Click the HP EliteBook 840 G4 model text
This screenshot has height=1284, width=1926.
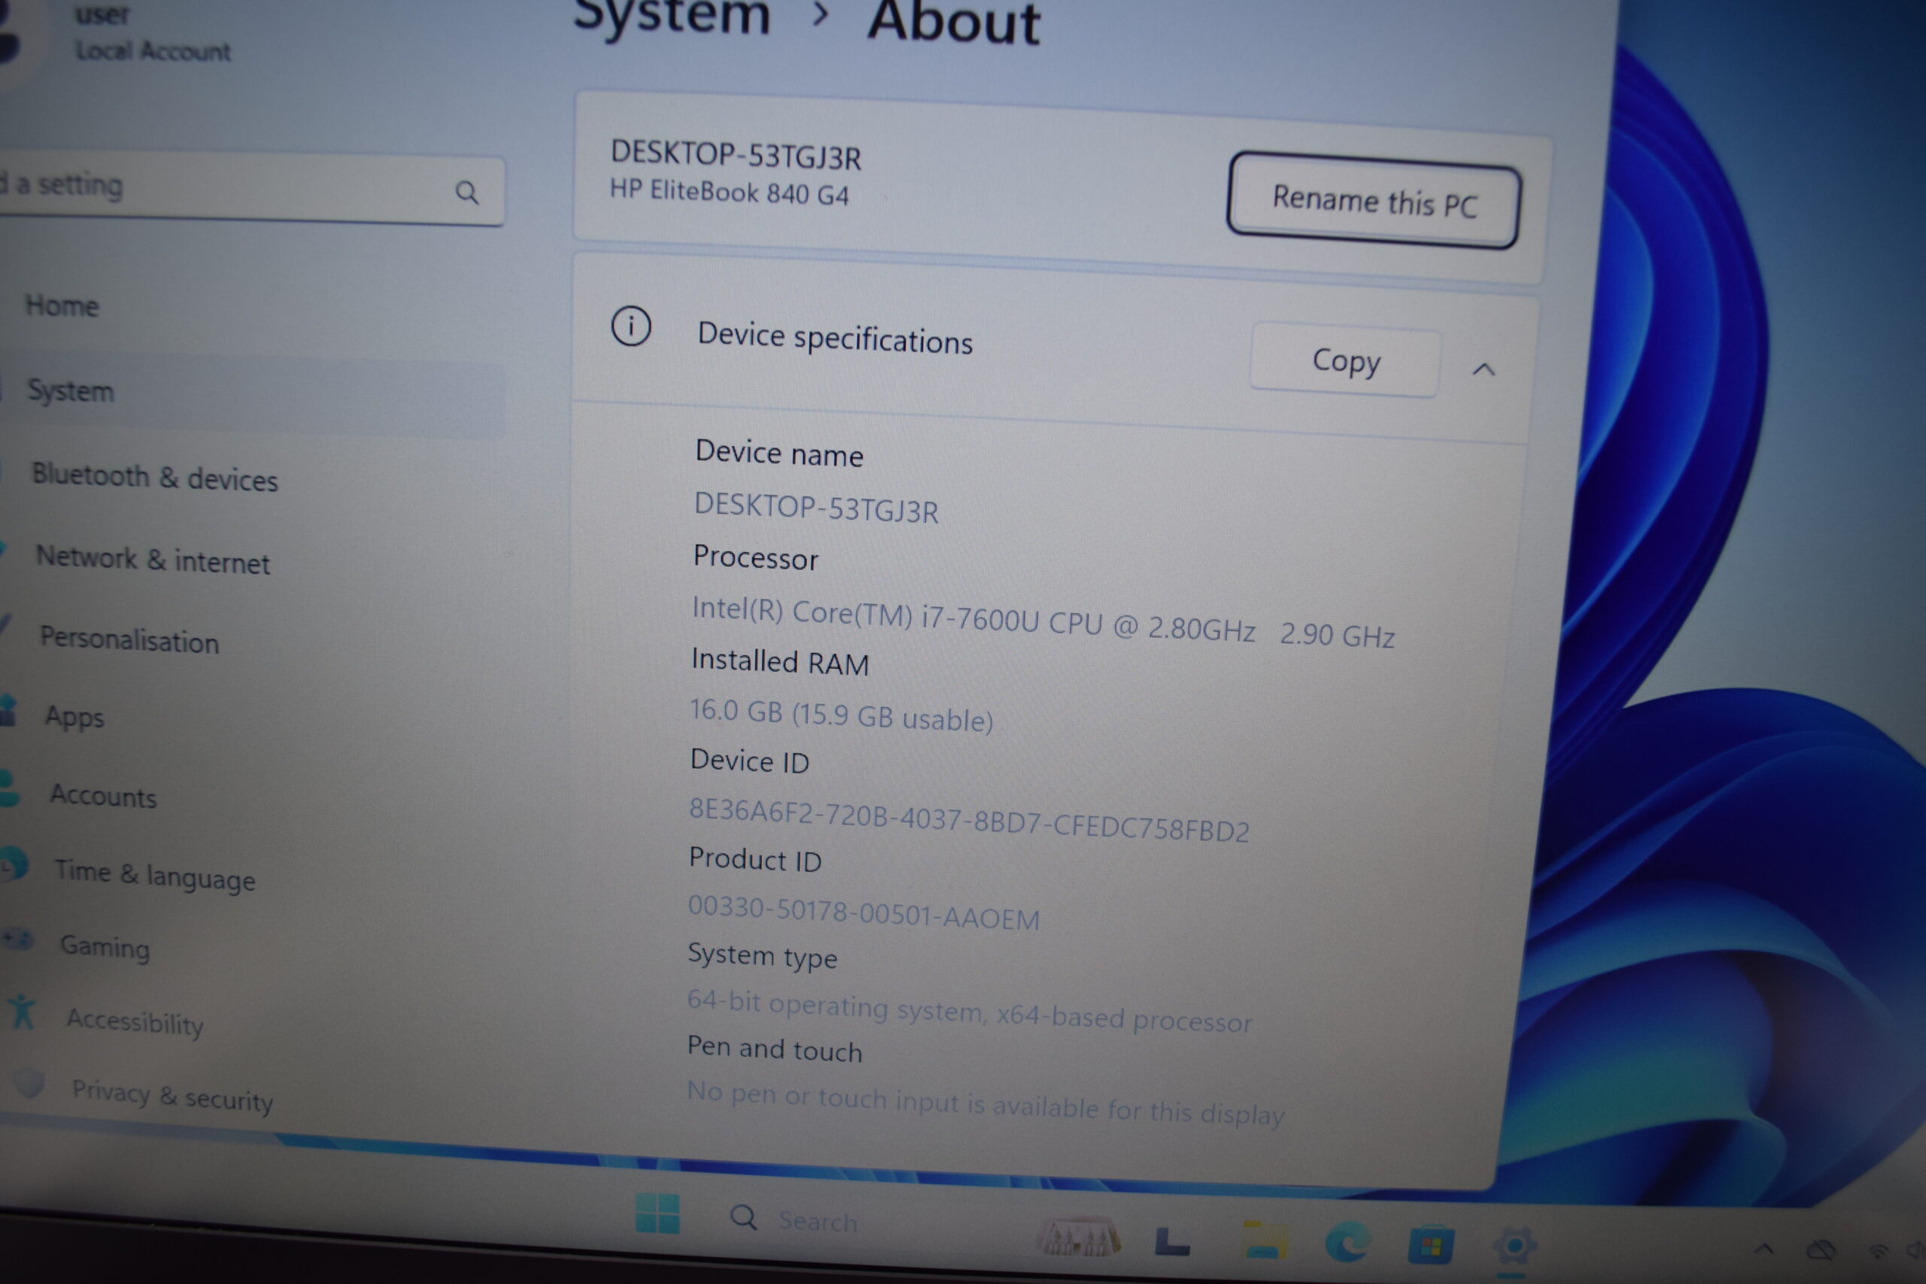pos(729,192)
